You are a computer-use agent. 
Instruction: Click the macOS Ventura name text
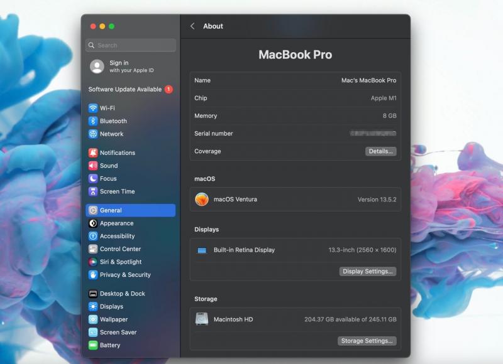235,199
